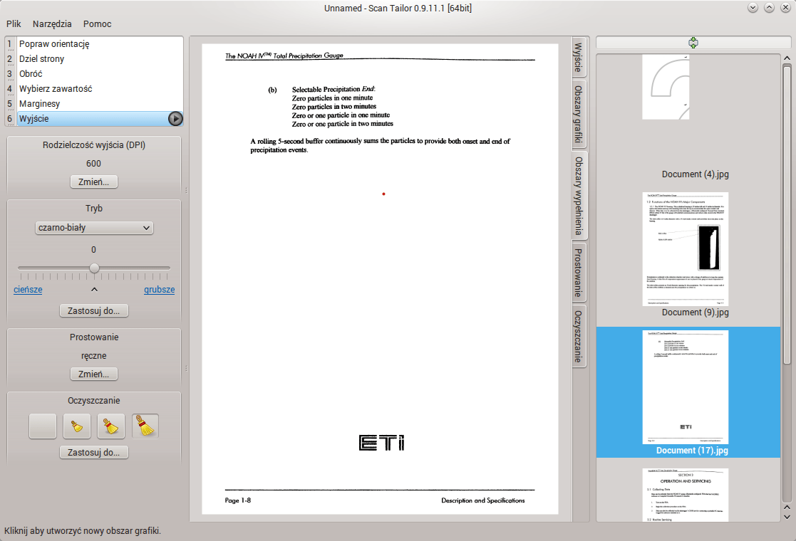This screenshot has width=796, height=541.
Task: Select Document (17).jpg thumbnail
Action: click(686, 387)
